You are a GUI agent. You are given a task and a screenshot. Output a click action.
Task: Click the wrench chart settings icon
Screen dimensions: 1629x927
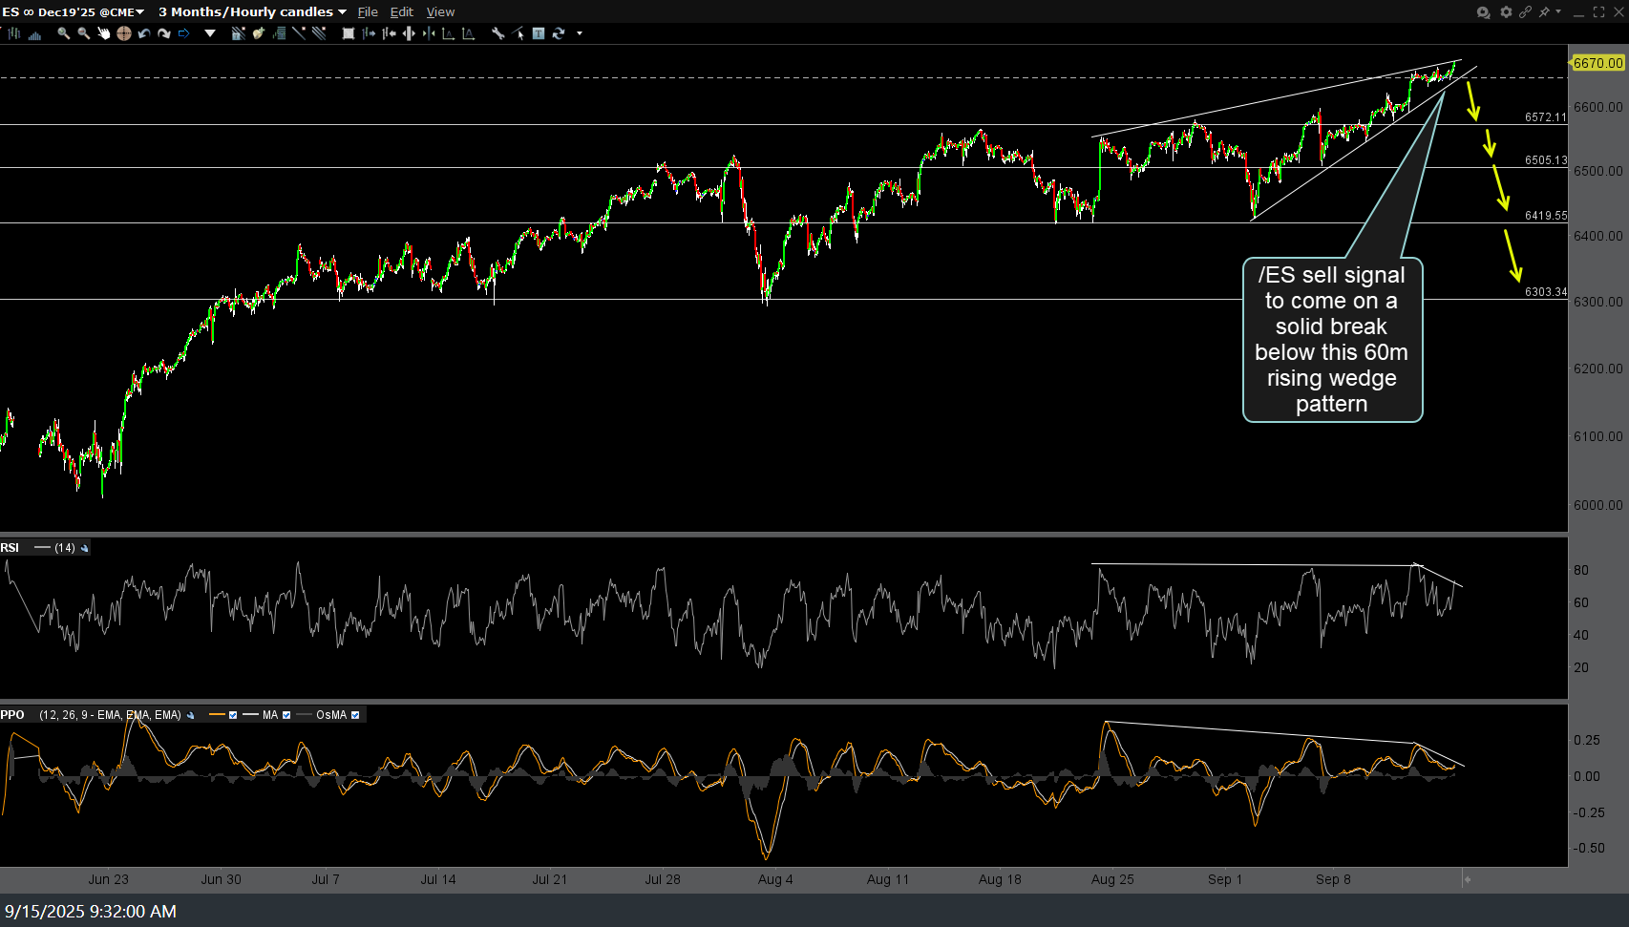497,33
